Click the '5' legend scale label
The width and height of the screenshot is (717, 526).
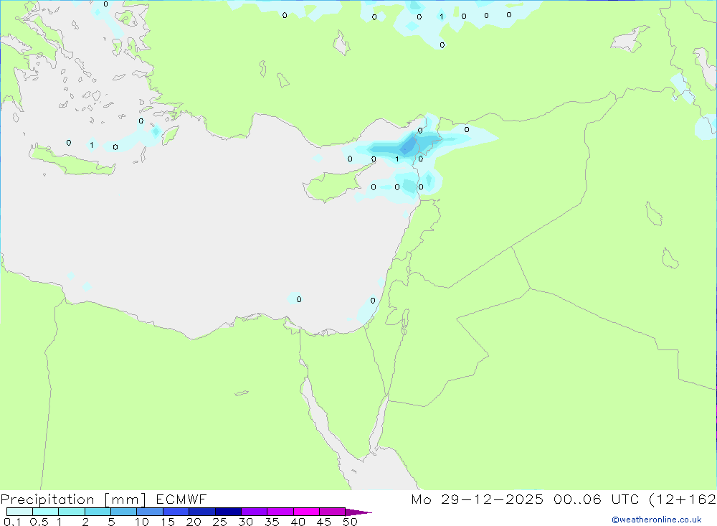[x=111, y=522]
